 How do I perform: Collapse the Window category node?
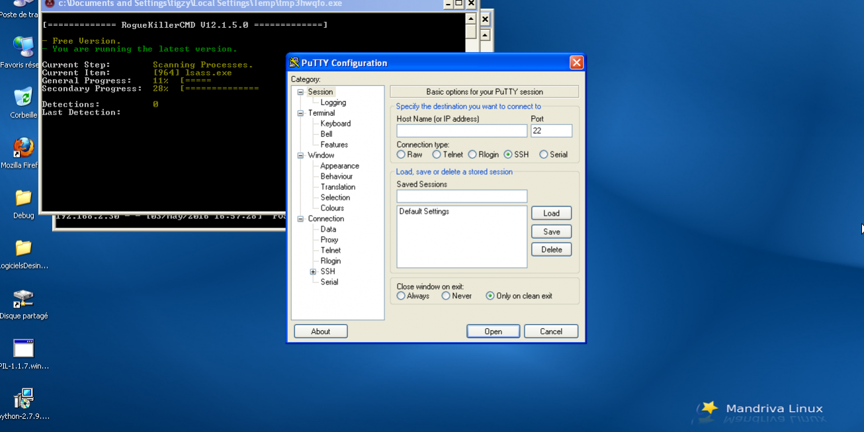[300, 155]
